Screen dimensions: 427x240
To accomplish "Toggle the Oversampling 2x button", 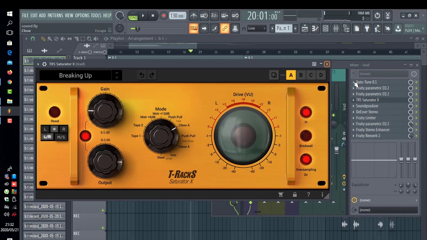I will click(x=306, y=159).
